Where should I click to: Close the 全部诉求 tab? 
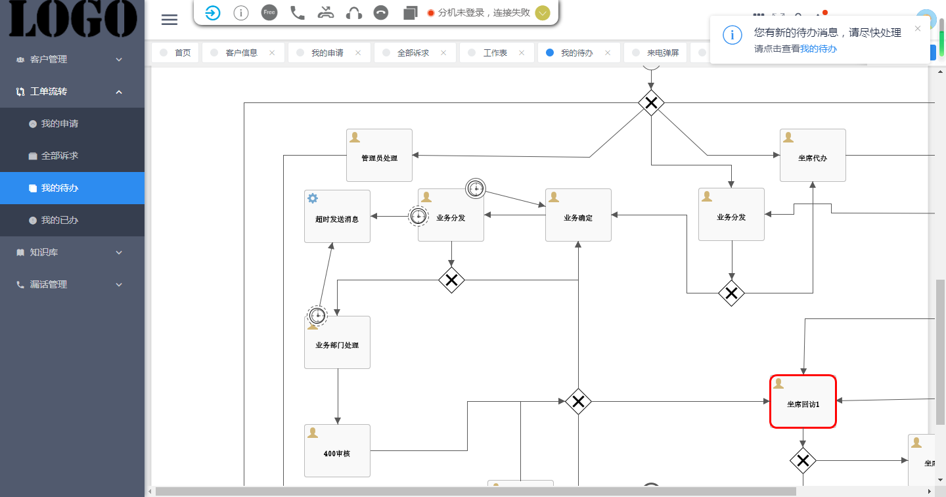[x=443, y=53]
